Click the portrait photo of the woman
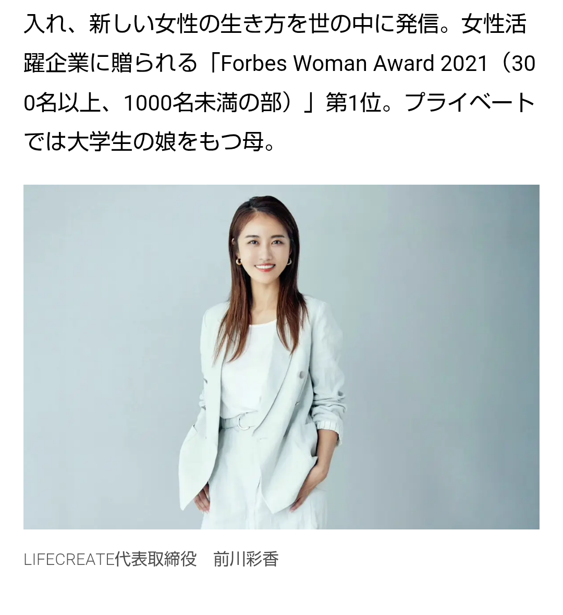 point(281,356)
